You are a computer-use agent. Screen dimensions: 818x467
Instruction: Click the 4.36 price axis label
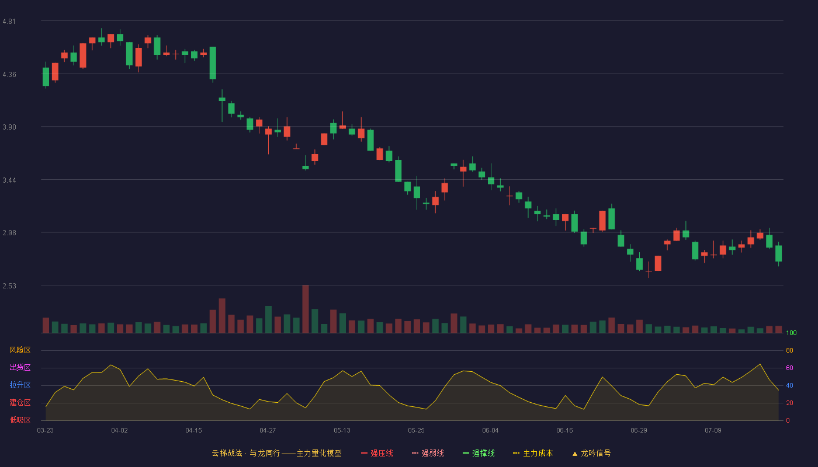tap(9, 75)
